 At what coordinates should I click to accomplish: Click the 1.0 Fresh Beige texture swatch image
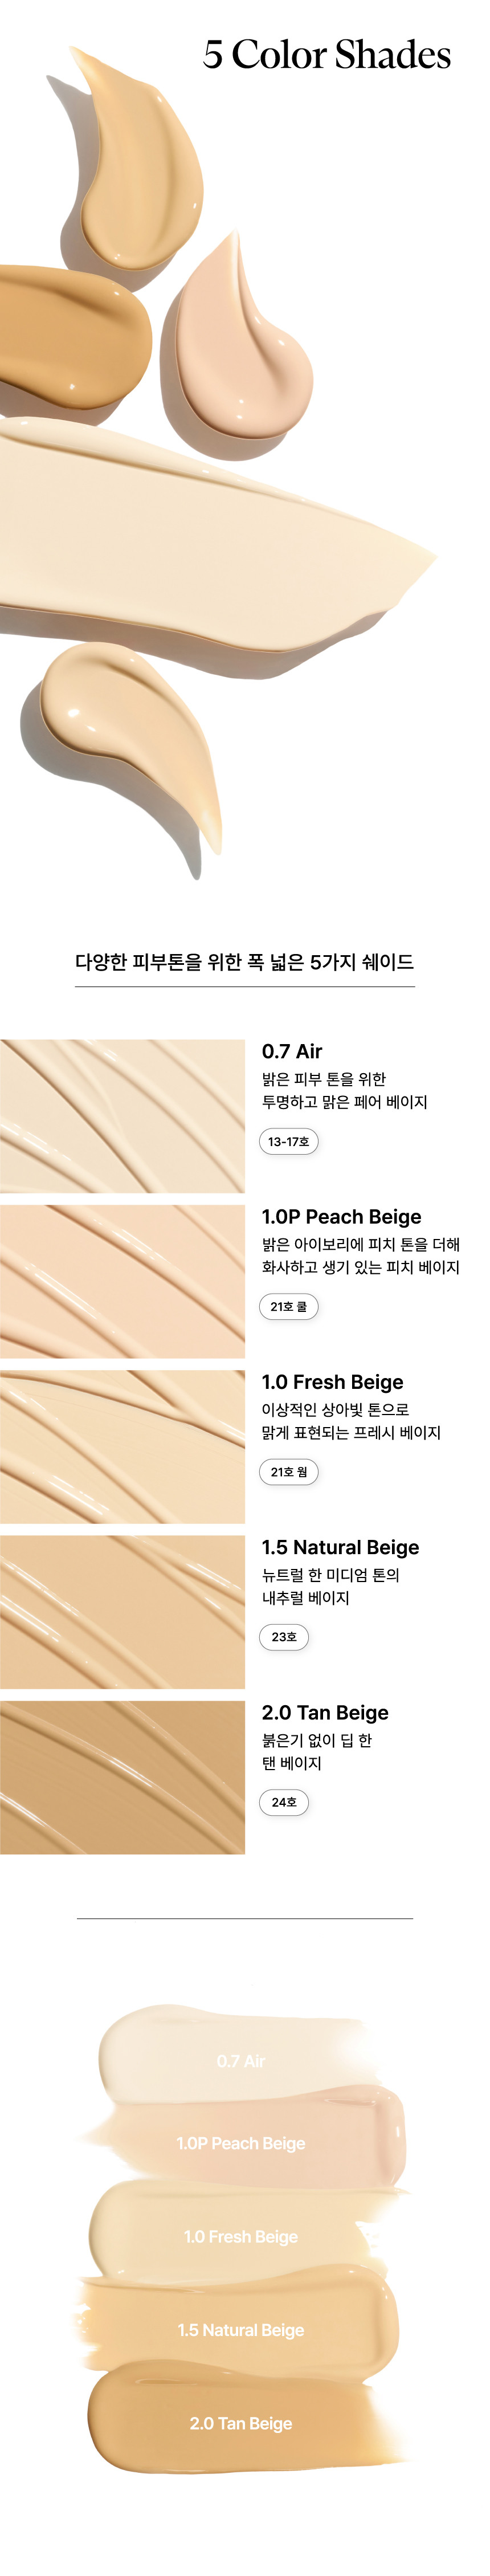pyautogui.click(x=122, y=1446)
